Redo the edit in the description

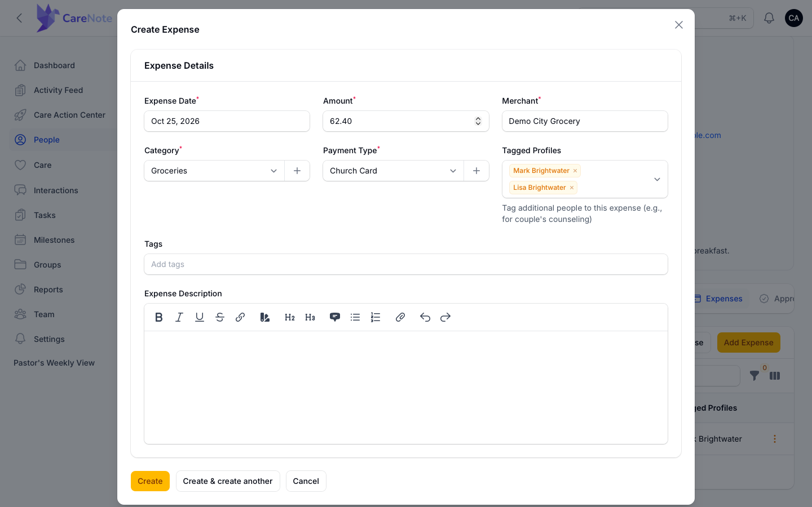point(445,317)
